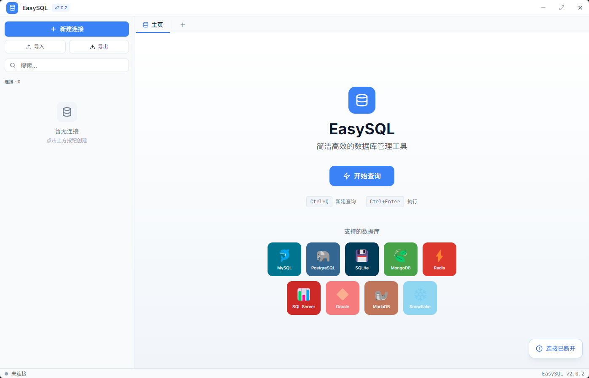Image resolution: width=589 pixels, height=378 pixels.
Task: Click the EasySQL logo in the title bar
Action: (12, 8)
